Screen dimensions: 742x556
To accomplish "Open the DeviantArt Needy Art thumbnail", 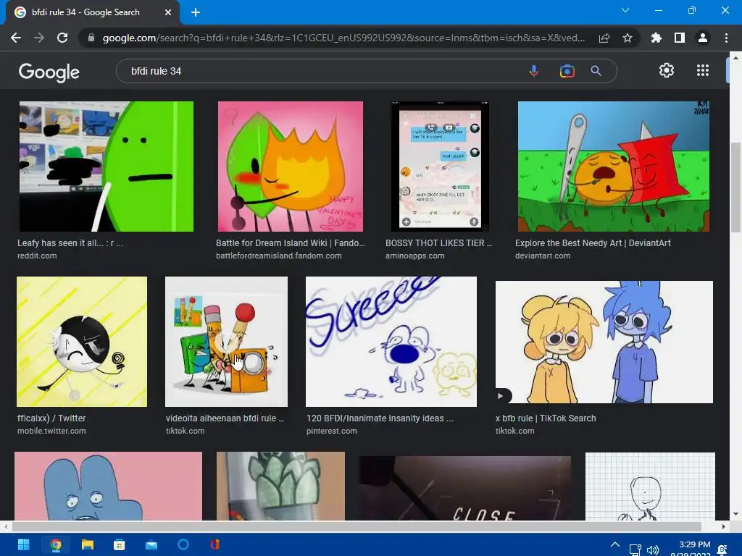I will [614, 167].
